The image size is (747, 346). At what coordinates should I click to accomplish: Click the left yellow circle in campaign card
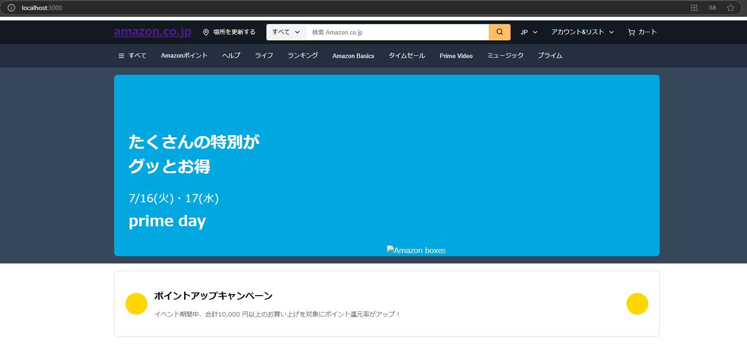[x=136, y=304]
